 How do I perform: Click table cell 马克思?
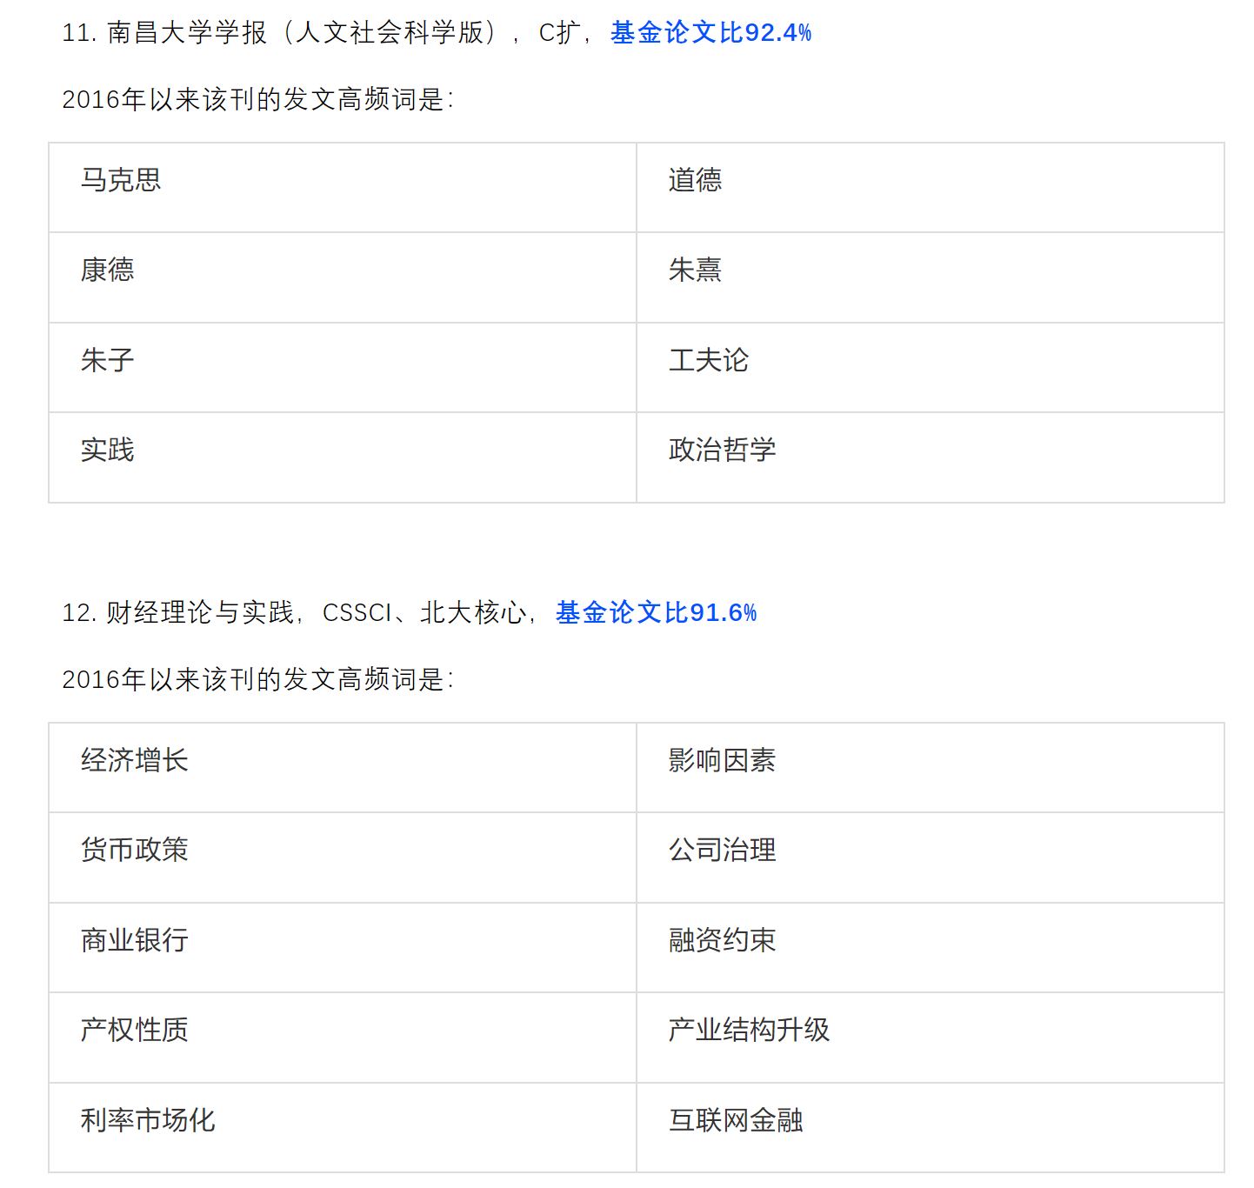tap(343, 188)
